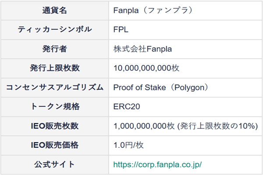Click the 通貨名 header cell
This screenshot has height=175, width=263.
[x=55, y=10]
